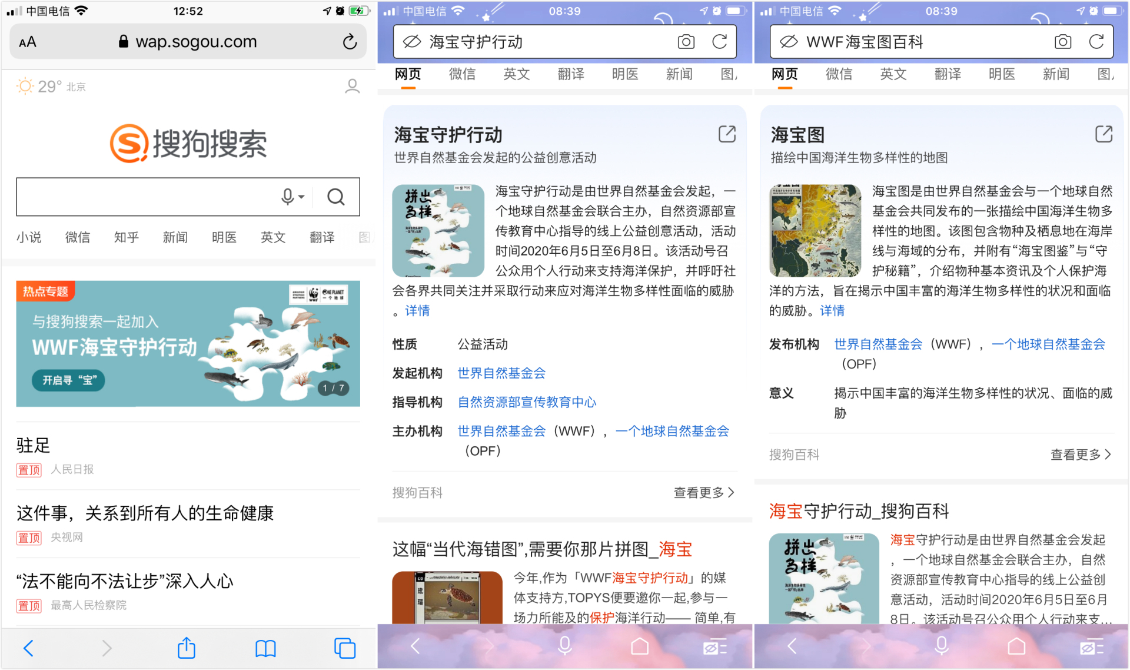
Task: Select the 明医 category on Sogou home
Action: [224, 237]
